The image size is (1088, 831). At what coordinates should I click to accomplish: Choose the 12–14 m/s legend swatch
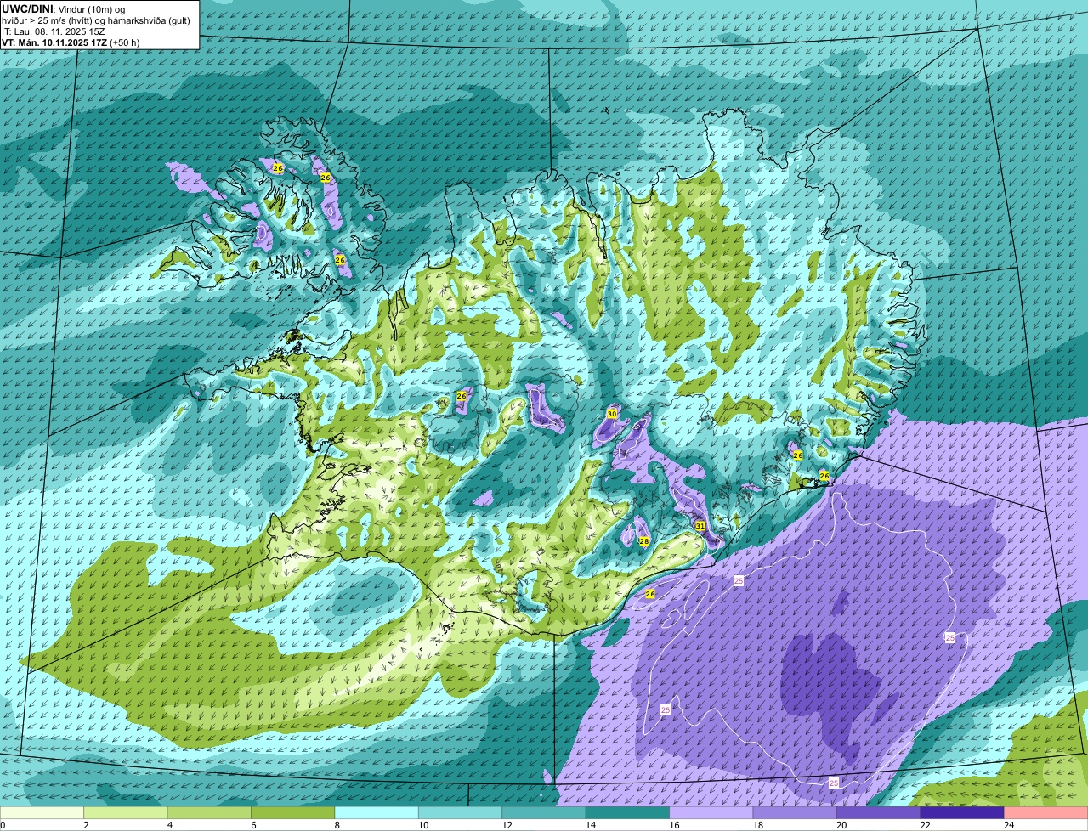[543, 812]
